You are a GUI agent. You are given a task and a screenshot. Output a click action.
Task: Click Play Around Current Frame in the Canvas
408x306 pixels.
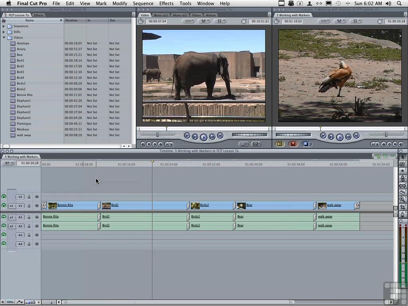(348, 137)
